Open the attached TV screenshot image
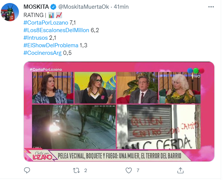223x180 pixels. pyautogui.click(x=119, y=112)
